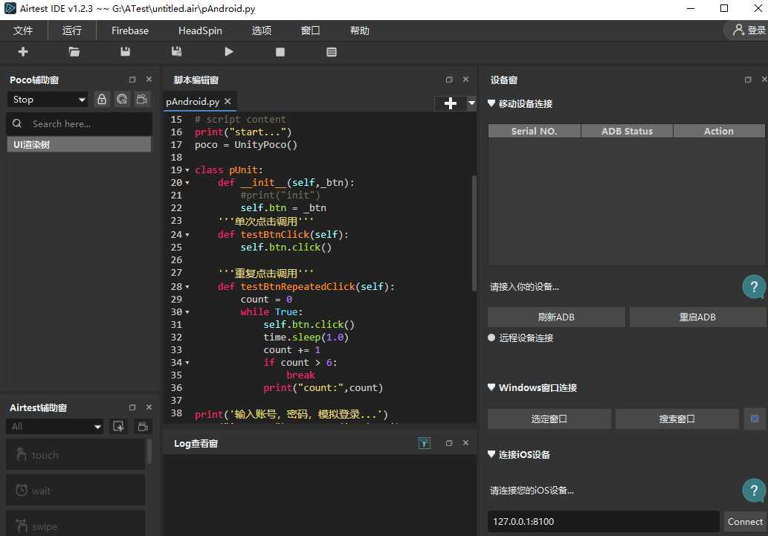Click the help icon beside 请接入你的设备
Image resolution: width=768 pixels, height=536 pixels.
pos(755,287)
